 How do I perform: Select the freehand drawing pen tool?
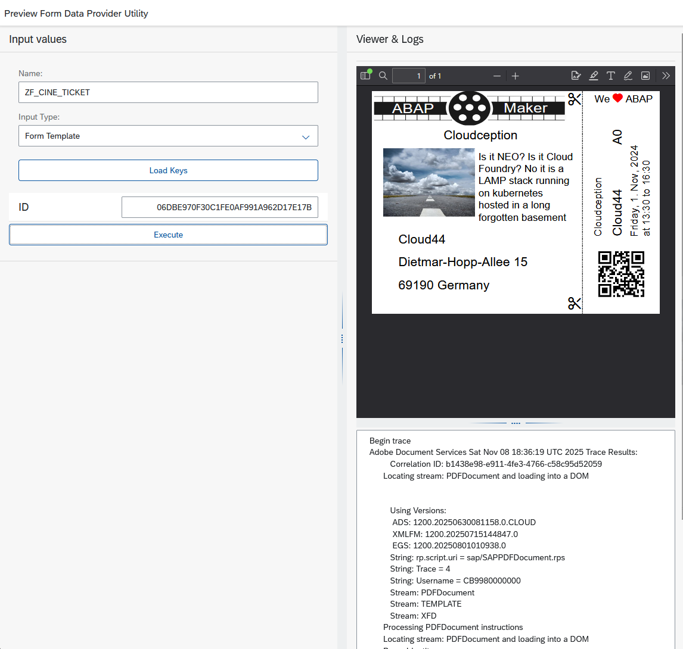(628, 76)
